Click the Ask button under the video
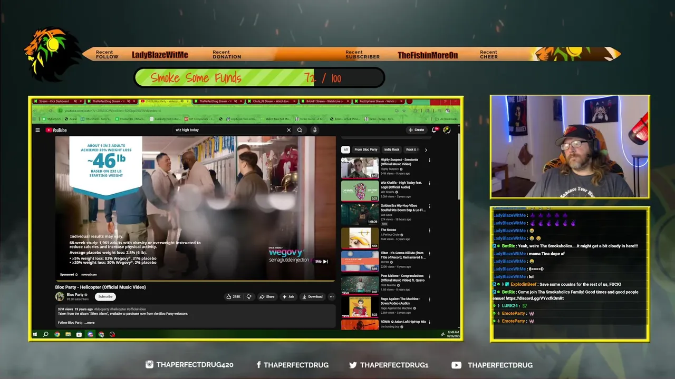 pyautogui.click(x=288, y=296)
